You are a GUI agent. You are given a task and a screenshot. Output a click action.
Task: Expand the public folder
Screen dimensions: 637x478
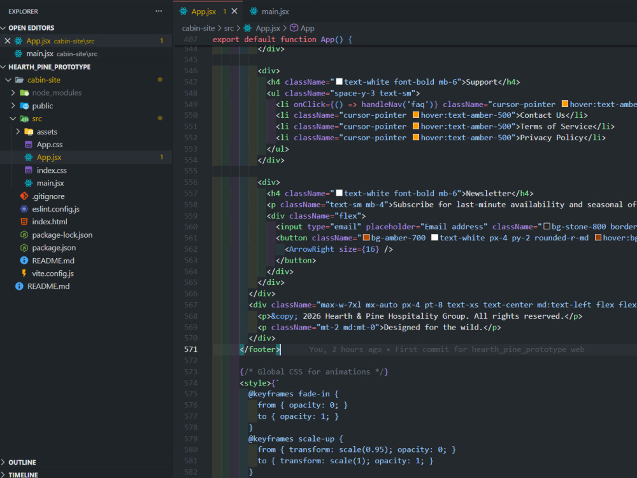[x=13, y=106]
